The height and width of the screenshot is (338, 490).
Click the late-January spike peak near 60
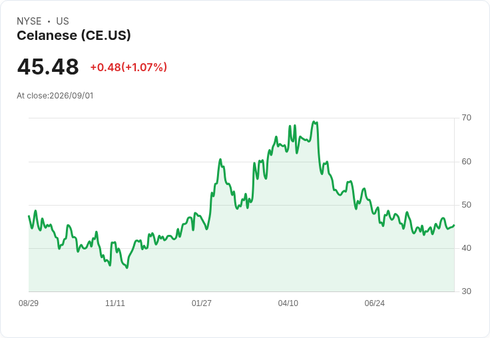220,159
